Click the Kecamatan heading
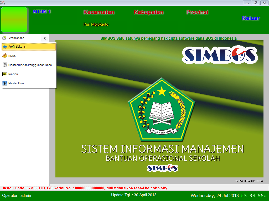The height and width of the screenshot is (201, 269). (x=99, y=12)
